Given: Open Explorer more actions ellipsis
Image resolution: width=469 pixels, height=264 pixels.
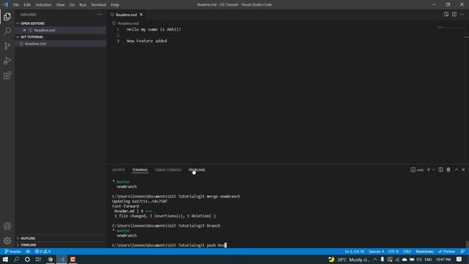Looking at the screenshot, I should pos(99,15).
